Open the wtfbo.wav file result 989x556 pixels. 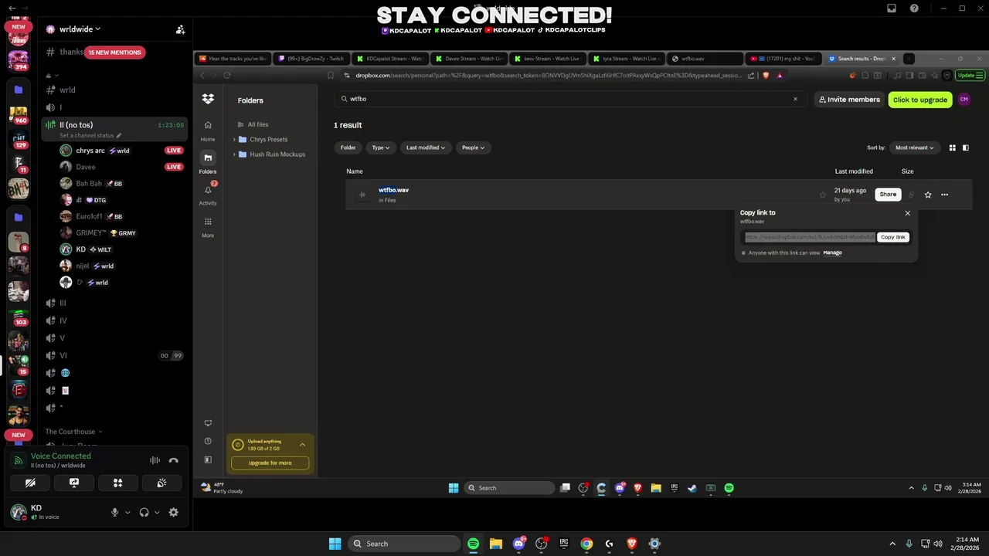tap(393, 190)
